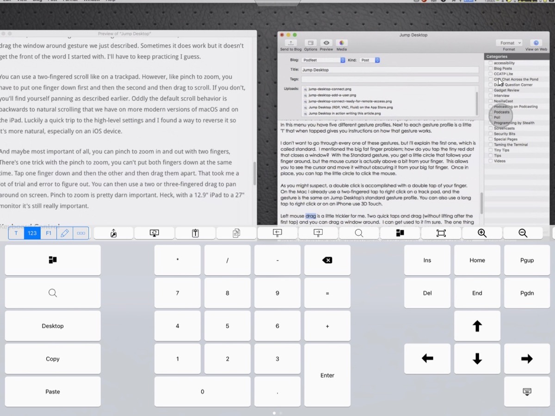Tap the fullscreen frame icon in shortcut toolbar

pyautogui.click(x=441, y=233)
